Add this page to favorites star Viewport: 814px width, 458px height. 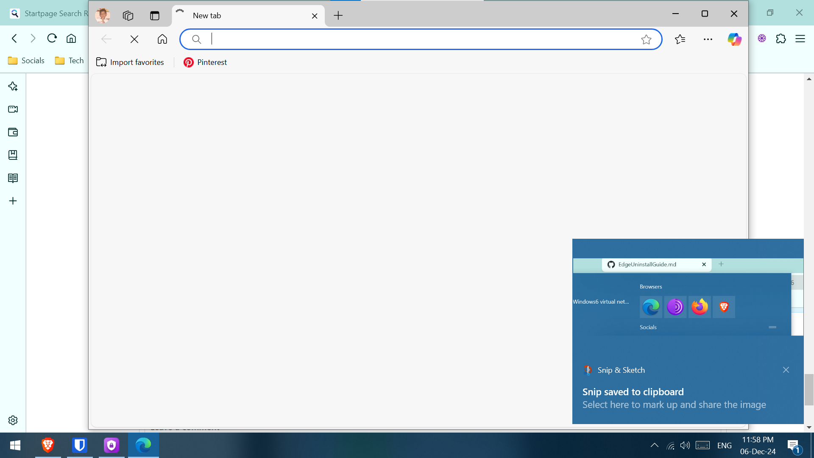click(x=646, y=39)
